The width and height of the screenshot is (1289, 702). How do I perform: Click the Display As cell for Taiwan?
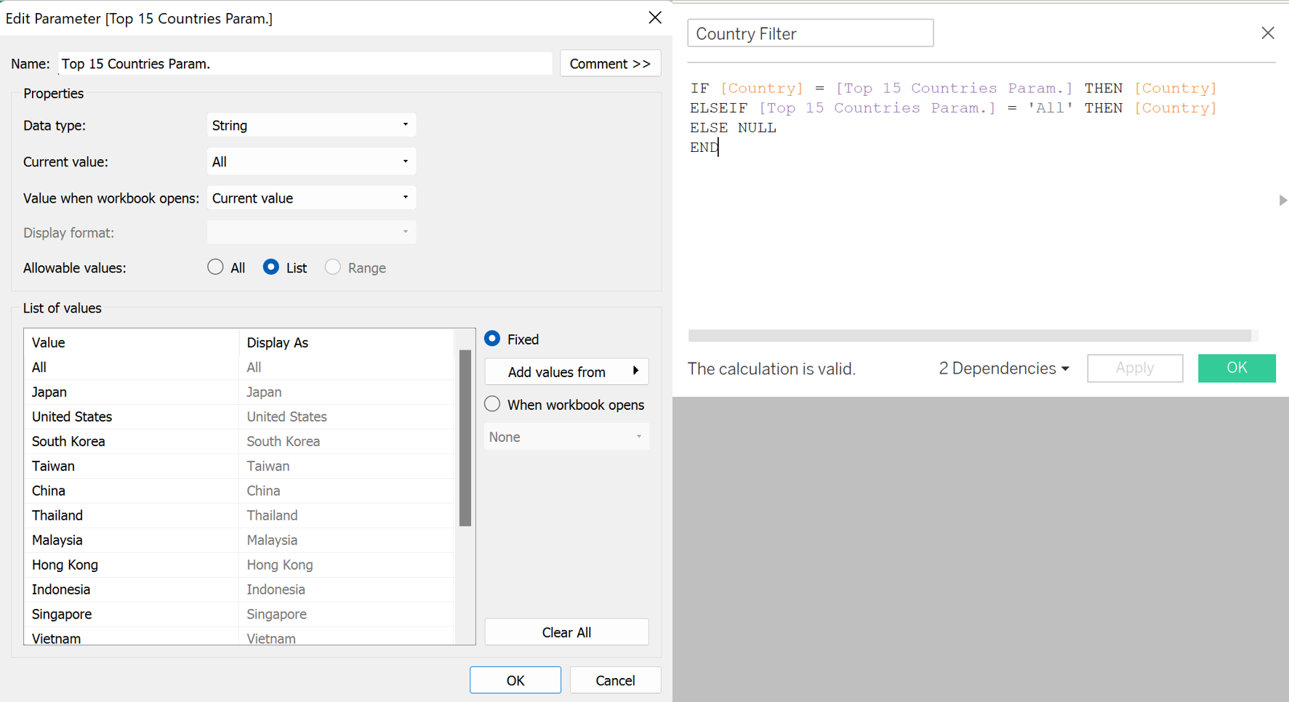pos(347,466)
